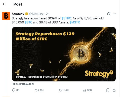Image resolution: width=120 pixels, height=97 pixels.
Task: Open the $STRC cashtag link
Action: click(x=66, y=18)
